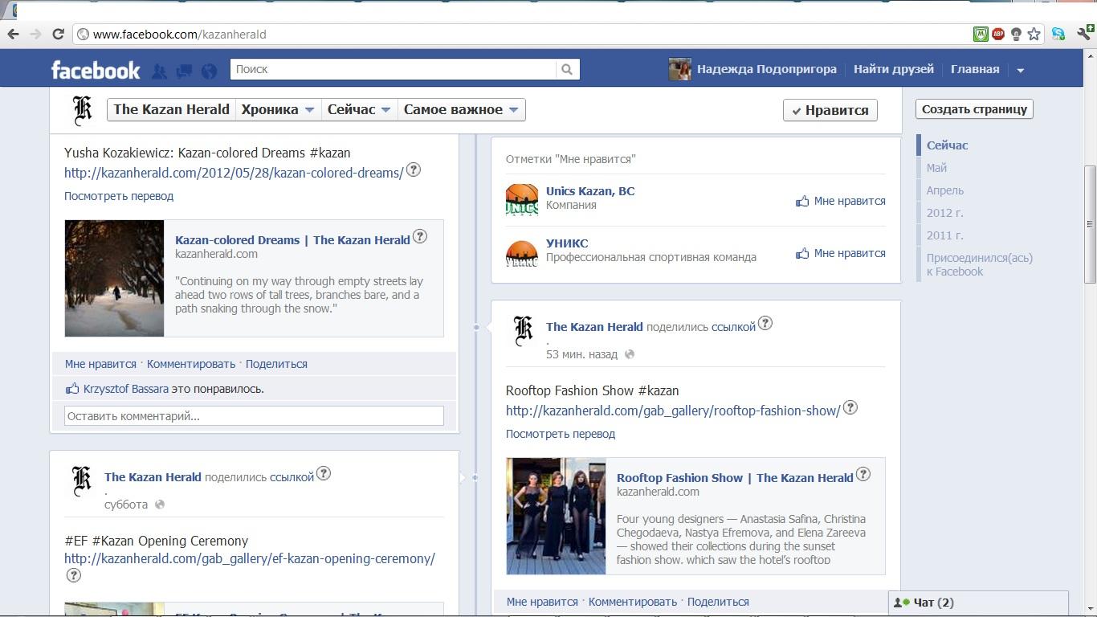Open the notifications globe icon
The width and height of the screenshot is (1097, 617).
point(209,71)
